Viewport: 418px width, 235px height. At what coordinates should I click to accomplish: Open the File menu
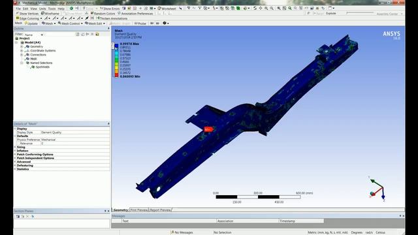pyautogui.click(x=18, y=8)
